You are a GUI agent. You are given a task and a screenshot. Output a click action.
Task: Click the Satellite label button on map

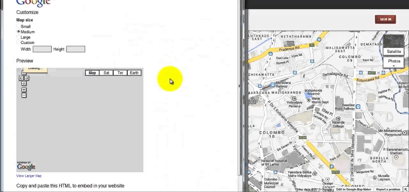[x=394, y=51]
